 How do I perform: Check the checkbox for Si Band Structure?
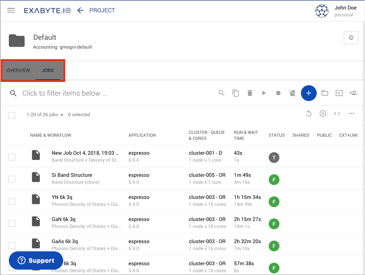click(x=12, y=179)
